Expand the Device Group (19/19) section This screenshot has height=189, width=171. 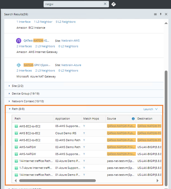9,94
